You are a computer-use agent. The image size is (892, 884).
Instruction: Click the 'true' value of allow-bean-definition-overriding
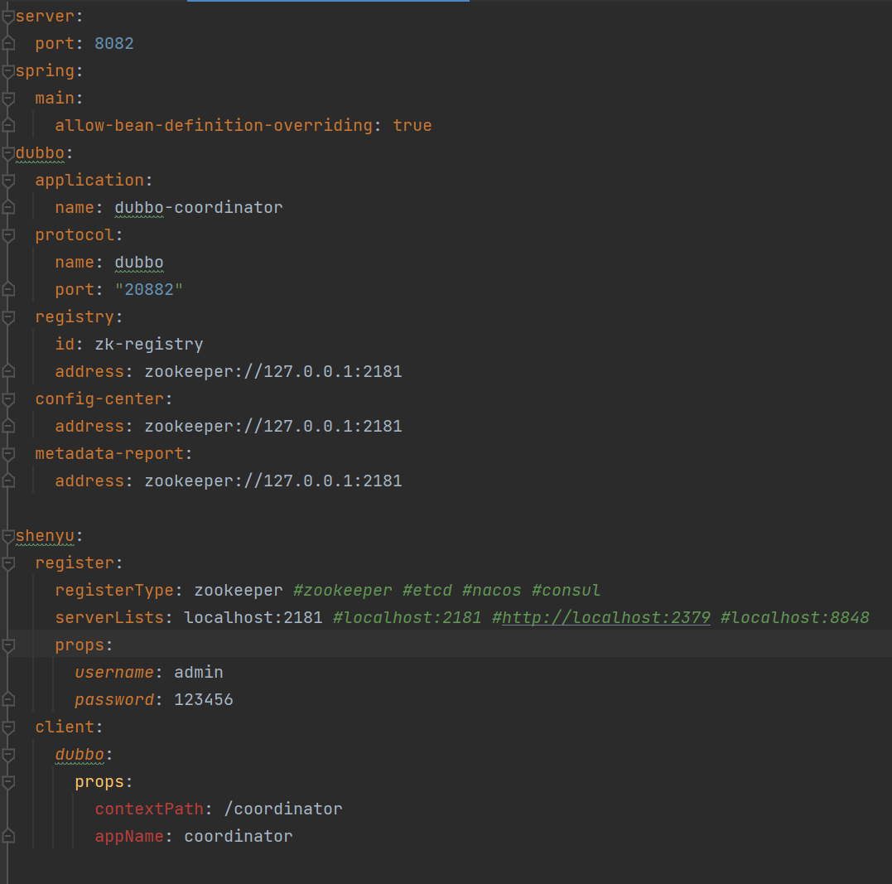point(412,126)
